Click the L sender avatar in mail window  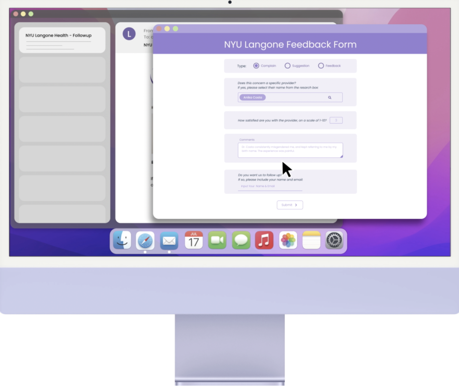[x=129, y=34]
